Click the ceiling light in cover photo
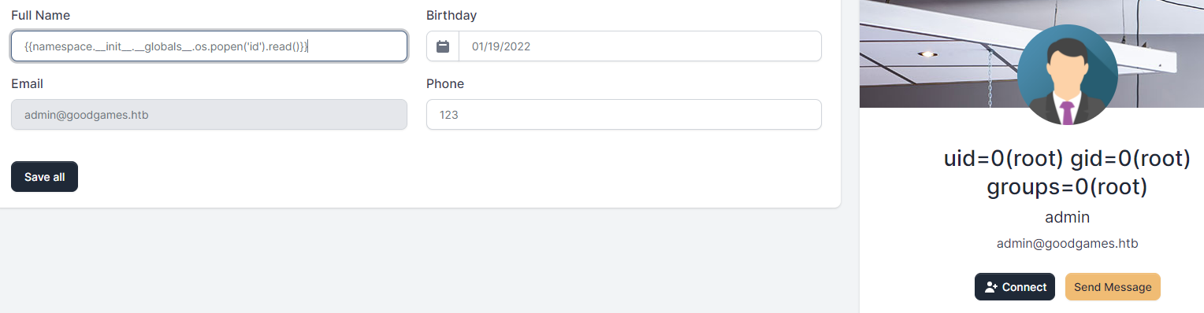1204x313 pixels. 927,53
